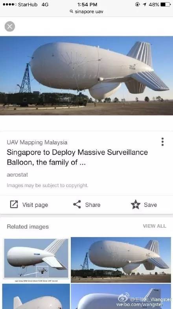Tap the Save label text

pyautogui.click(x=151, y=205)
